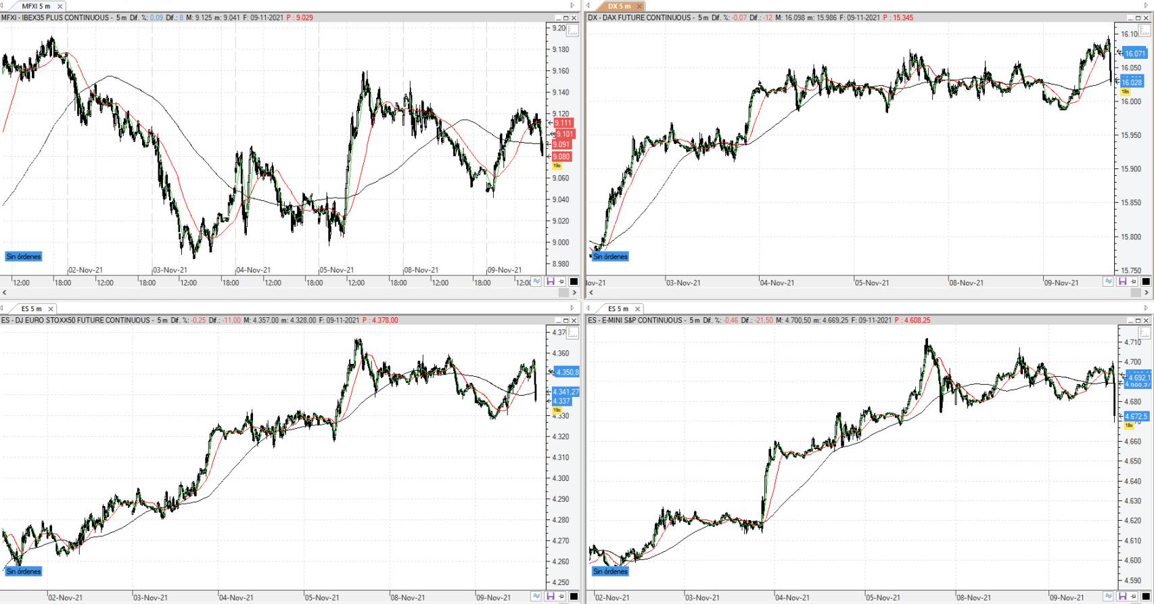
Task: Click the DAX FUTURE CONTINUOUS title bar text
Action: coord(647,18)
